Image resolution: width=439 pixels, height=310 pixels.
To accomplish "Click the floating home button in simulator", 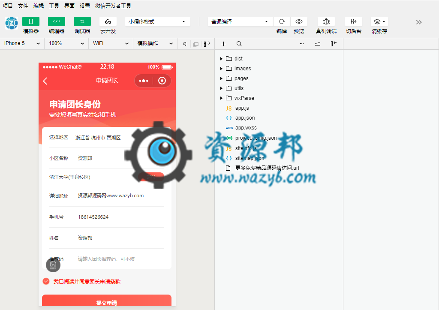I will (53, 265).
